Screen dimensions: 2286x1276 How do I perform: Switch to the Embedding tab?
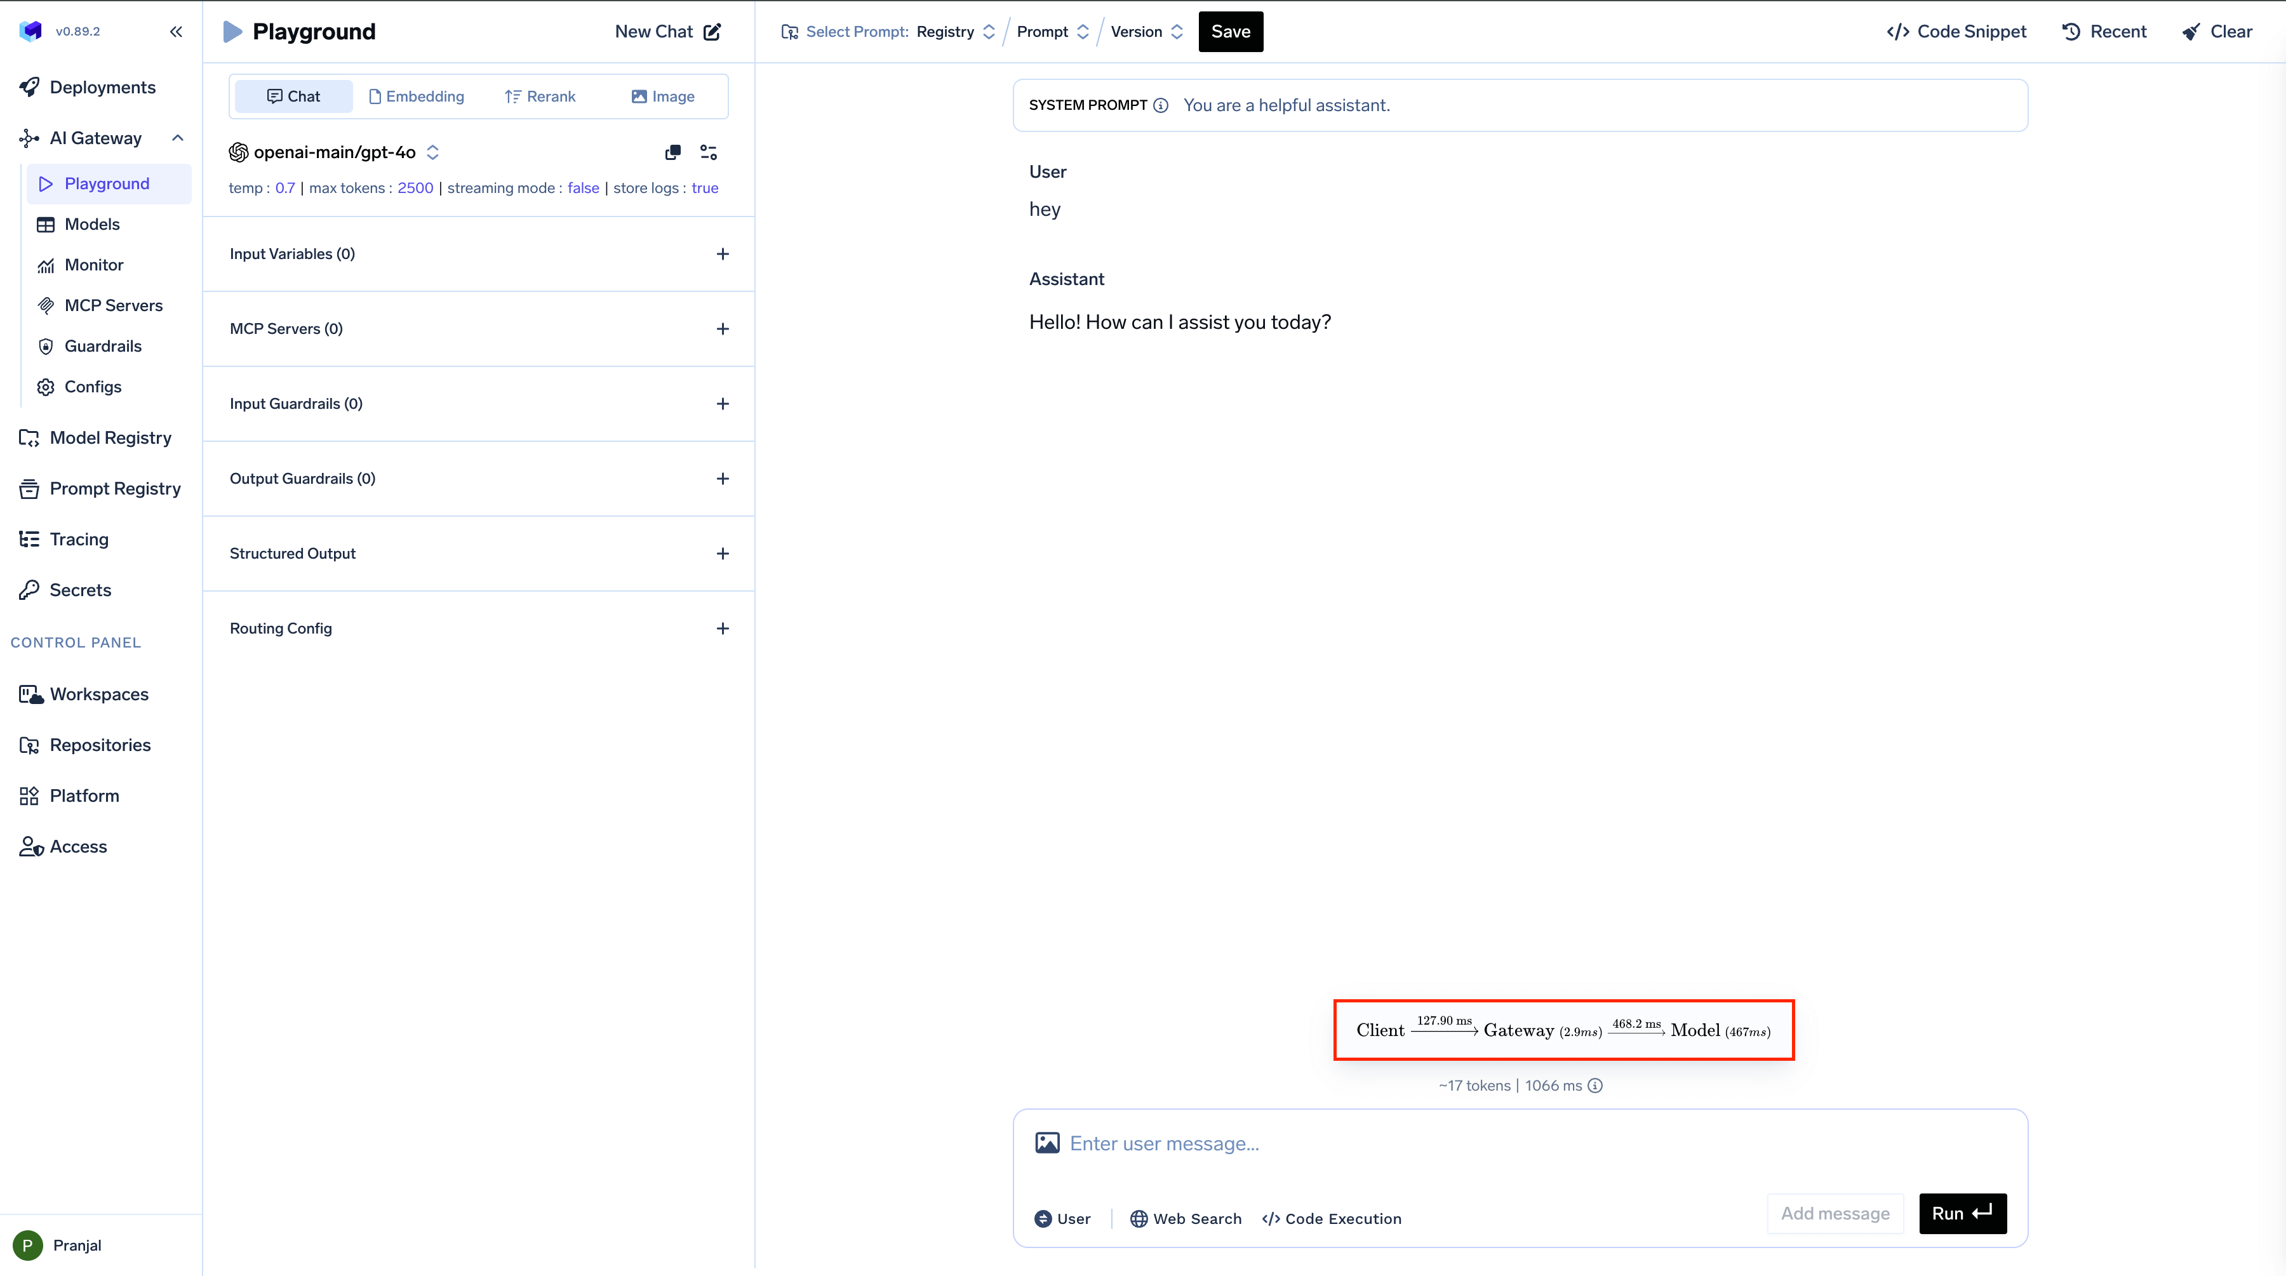click(x=416, y=96)
